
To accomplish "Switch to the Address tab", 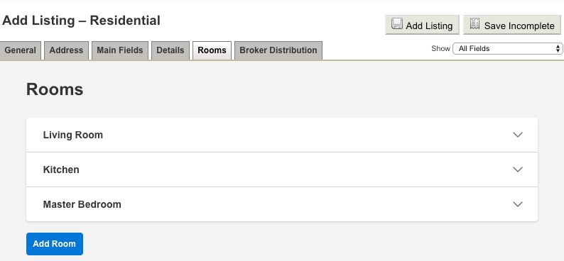I will [x=66, y=50].
